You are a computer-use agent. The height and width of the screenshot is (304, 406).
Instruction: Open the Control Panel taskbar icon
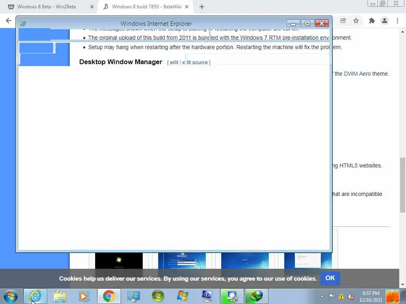[134, 296]
